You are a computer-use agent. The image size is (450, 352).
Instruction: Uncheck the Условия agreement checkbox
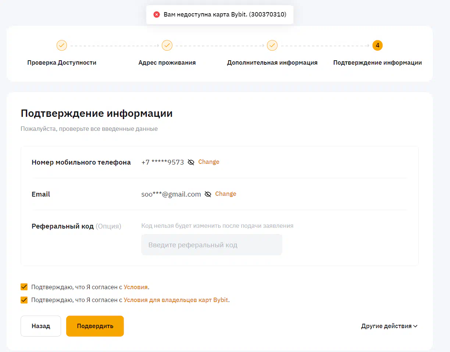pos(24,287)
